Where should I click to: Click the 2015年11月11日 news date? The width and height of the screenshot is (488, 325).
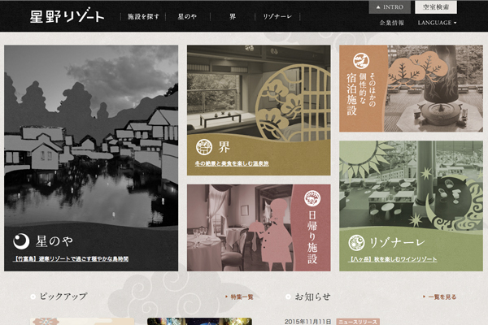click(x=307, y=322)
